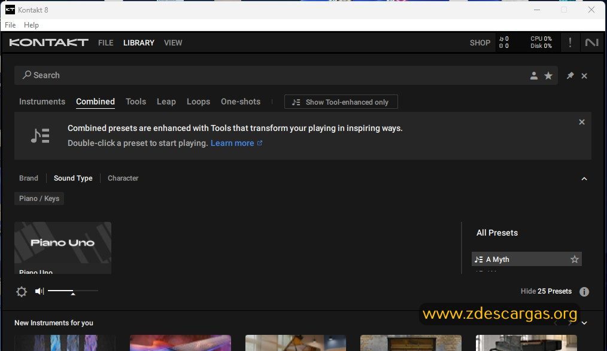Viewport: 607px width, 351px height.
Task: Click the user presets filter icon
Action: click(x=534, y=76)
